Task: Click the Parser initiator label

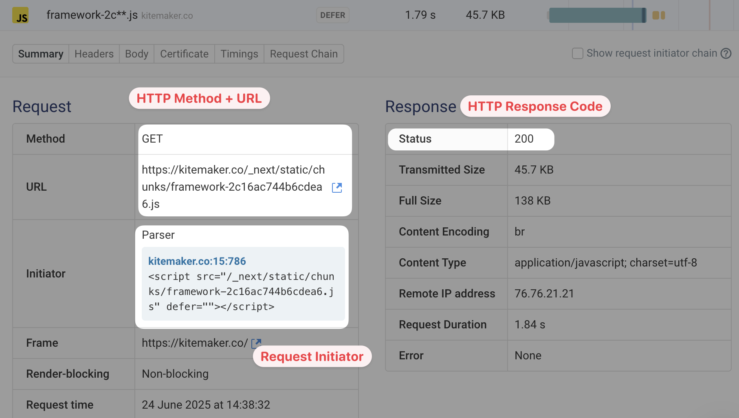Action: point(158,235)
